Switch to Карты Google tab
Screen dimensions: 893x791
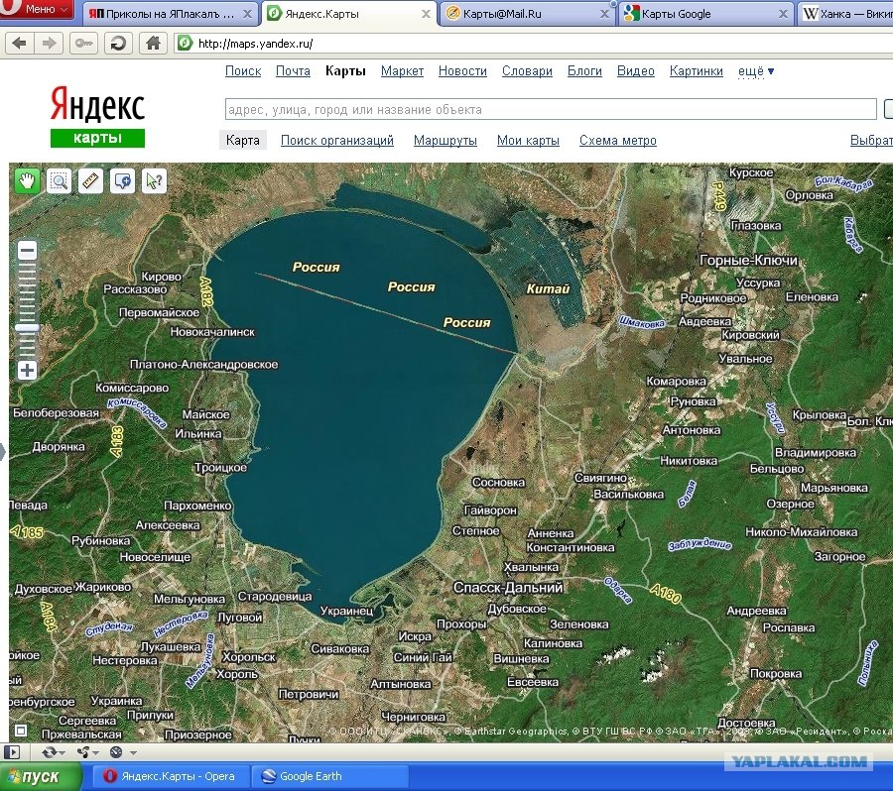[705, 14]
